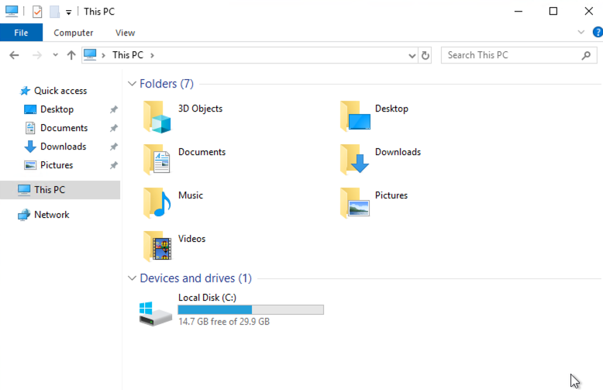The width and height of the screenshot is (603, 390).
Task: Select the Music folder icon
Action: (x=157, y=202)
